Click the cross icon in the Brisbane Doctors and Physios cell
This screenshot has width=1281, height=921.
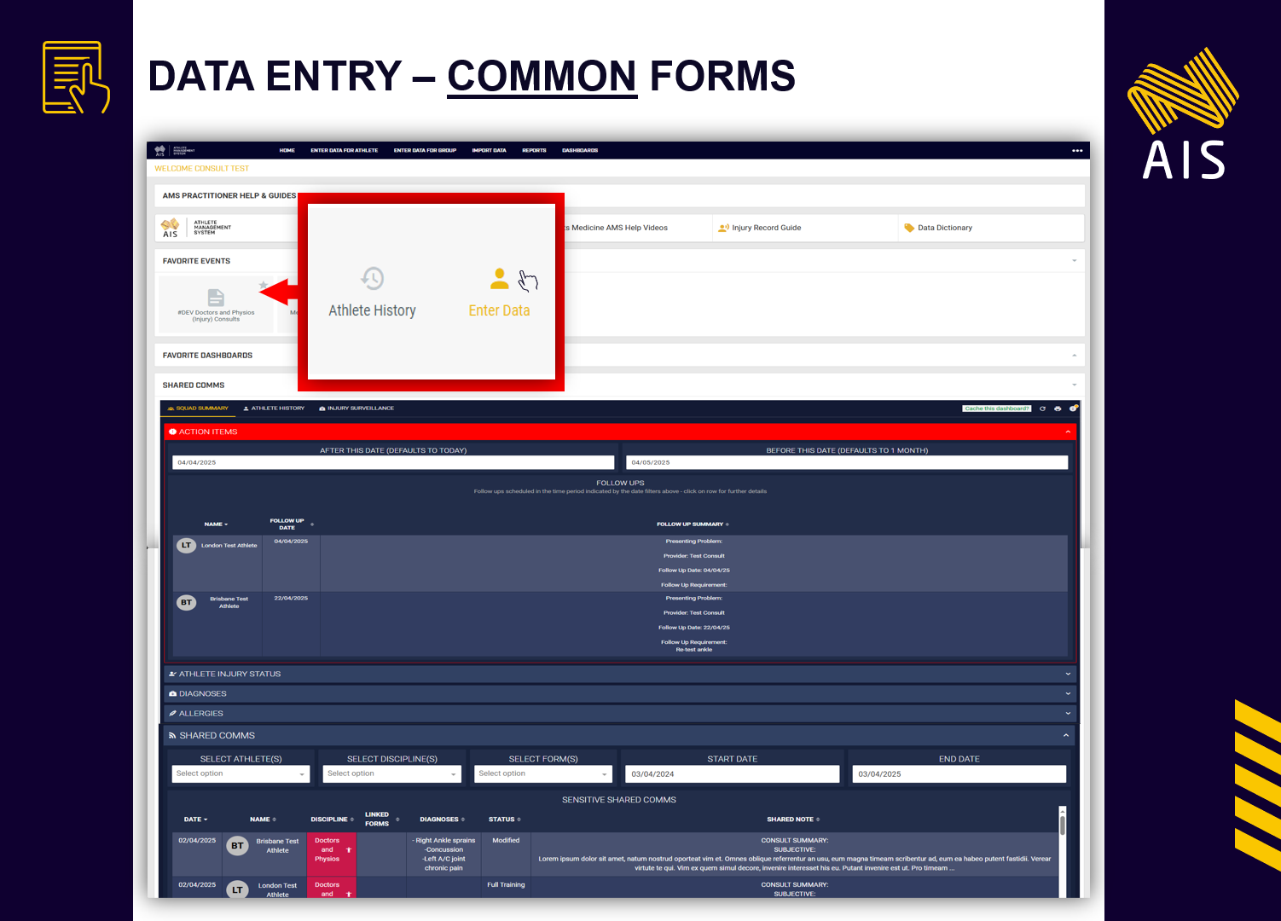(x=349, y=849)
